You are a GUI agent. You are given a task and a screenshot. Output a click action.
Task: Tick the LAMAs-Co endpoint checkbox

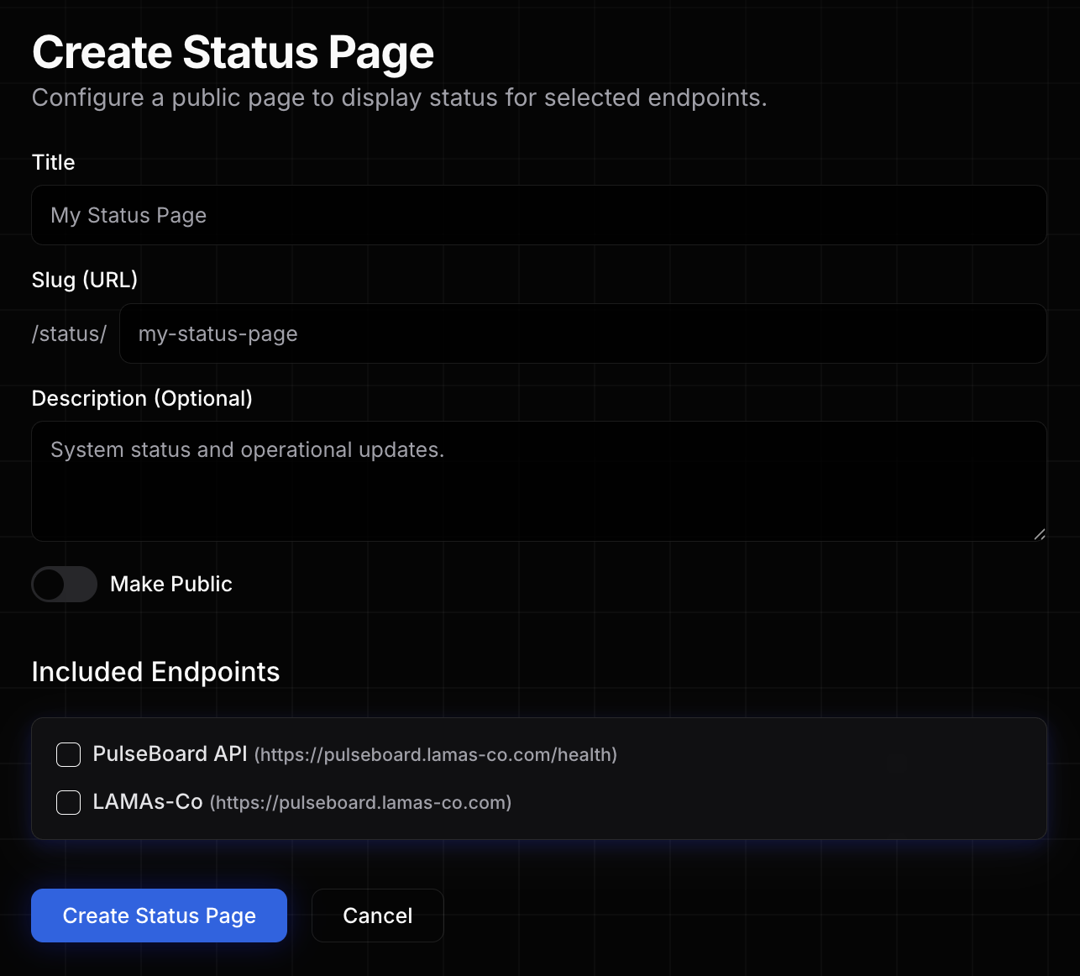[x=68, y=802]
